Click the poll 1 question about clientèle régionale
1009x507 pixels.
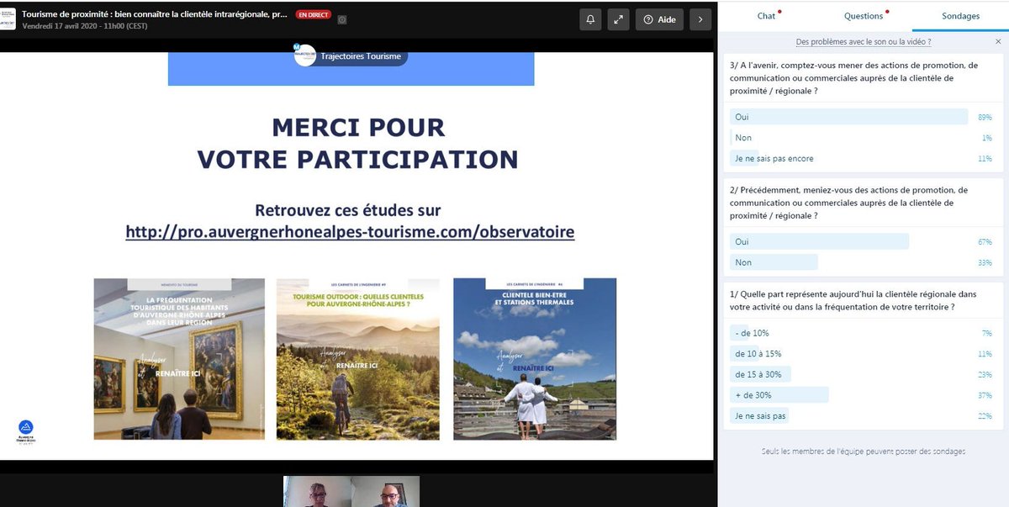pos(852,301)
